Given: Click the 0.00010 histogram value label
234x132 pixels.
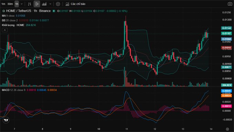Looking at the screenshot, I should tap(226, 106).
